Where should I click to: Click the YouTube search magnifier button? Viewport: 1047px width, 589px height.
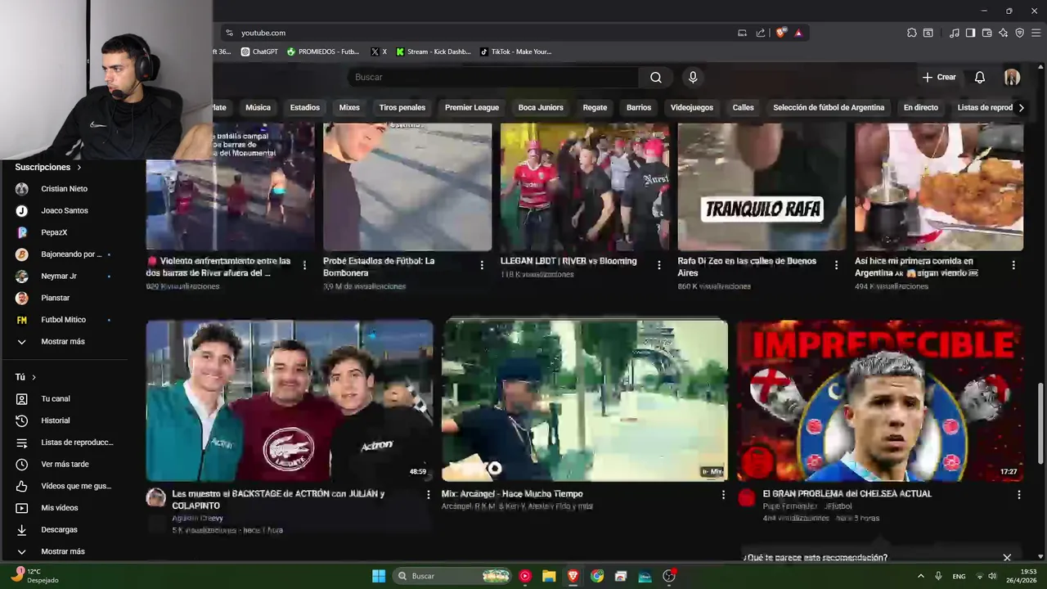pos(656,77)
